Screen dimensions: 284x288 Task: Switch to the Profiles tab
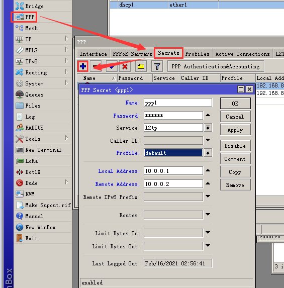point(198,54)
